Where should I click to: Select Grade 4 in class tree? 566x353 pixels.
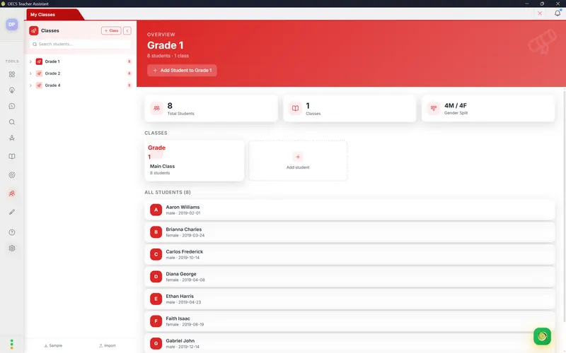coord(80,85)
